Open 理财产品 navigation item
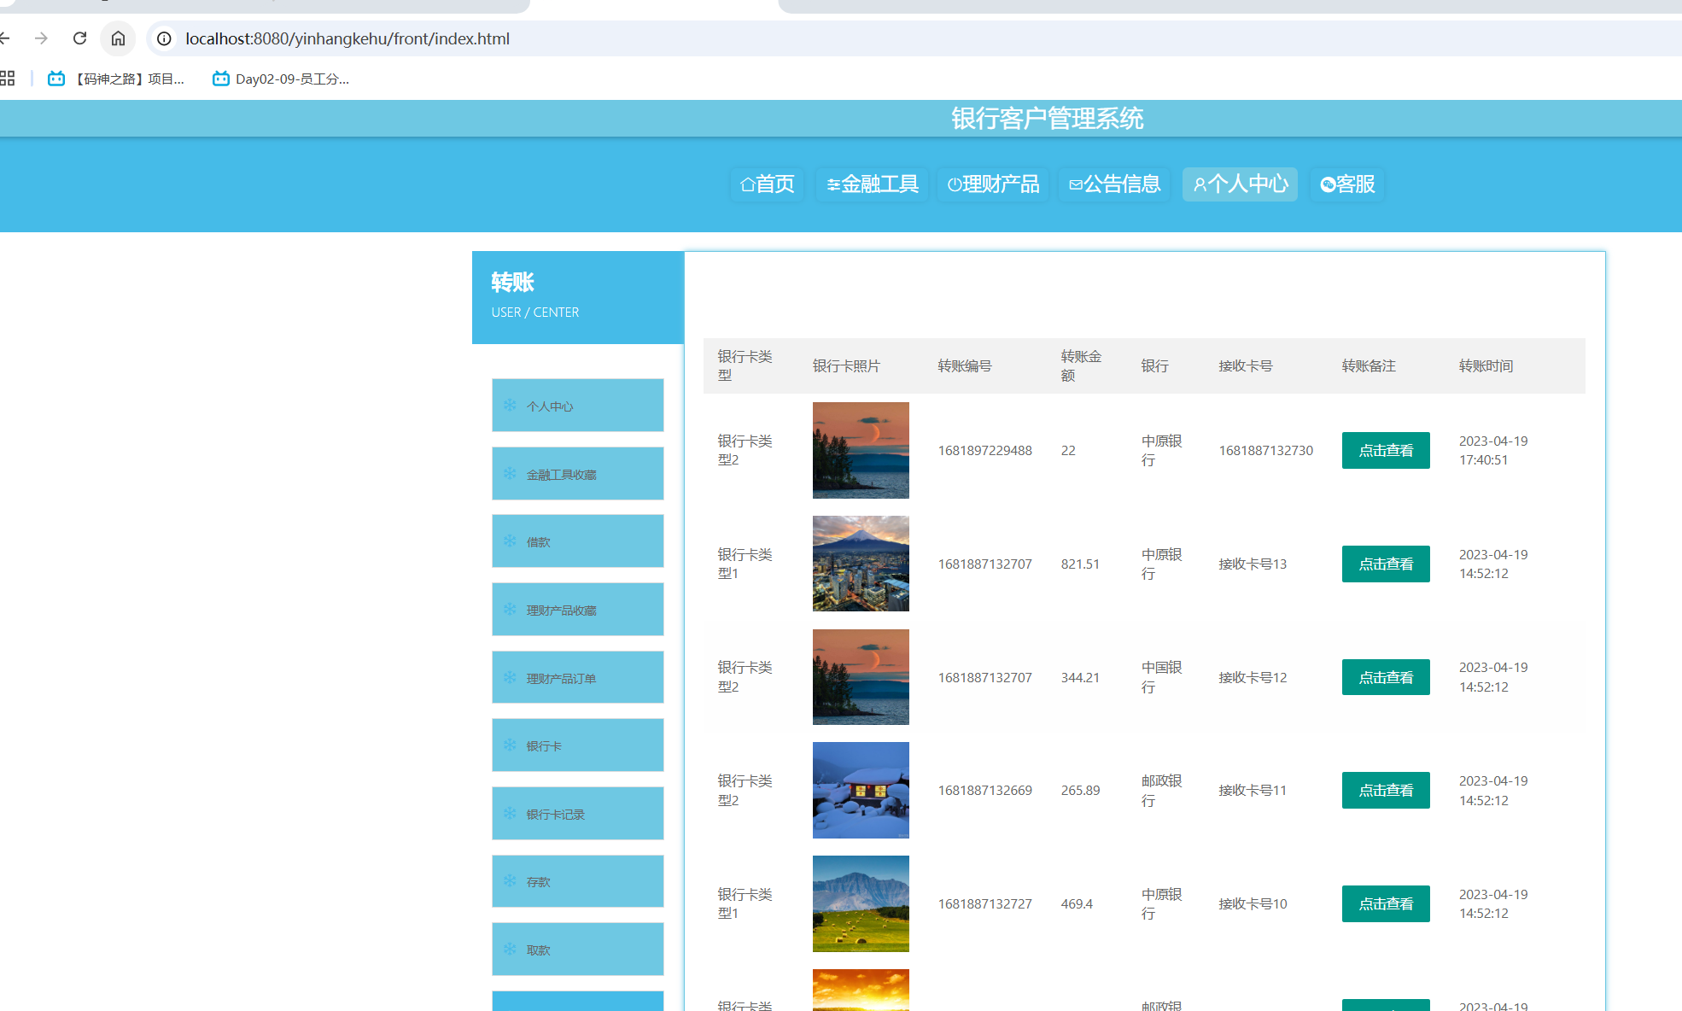 993,184
